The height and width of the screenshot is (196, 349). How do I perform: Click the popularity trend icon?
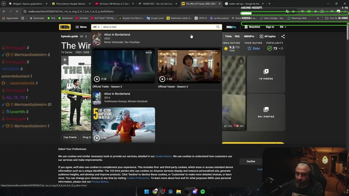[270, 48]
